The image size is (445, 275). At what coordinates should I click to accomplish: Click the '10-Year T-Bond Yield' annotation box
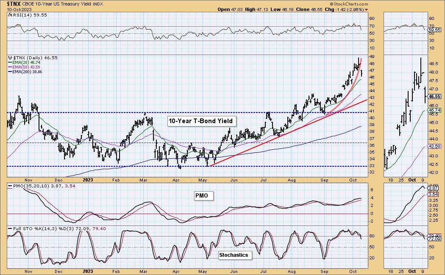pos(201,121)
